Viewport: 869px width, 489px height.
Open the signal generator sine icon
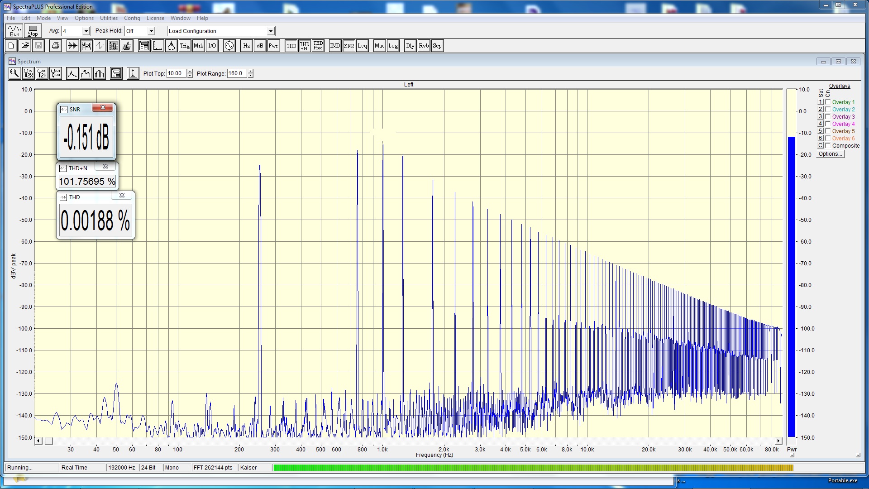click(229, 46)
